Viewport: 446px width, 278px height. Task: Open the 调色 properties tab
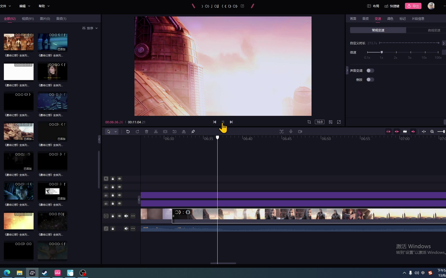tap(390, 19)
